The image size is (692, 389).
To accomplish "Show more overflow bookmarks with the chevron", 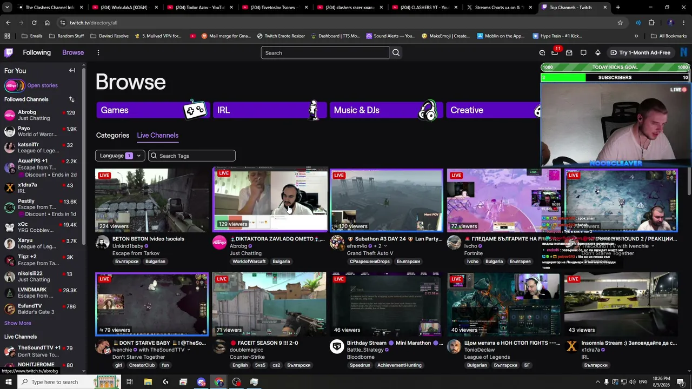I will tap(636, 36).
